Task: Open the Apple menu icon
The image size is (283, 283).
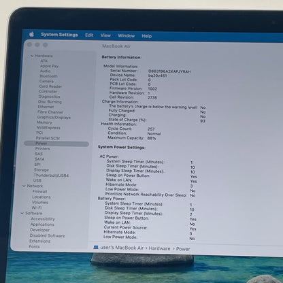Action: point(32,34)
